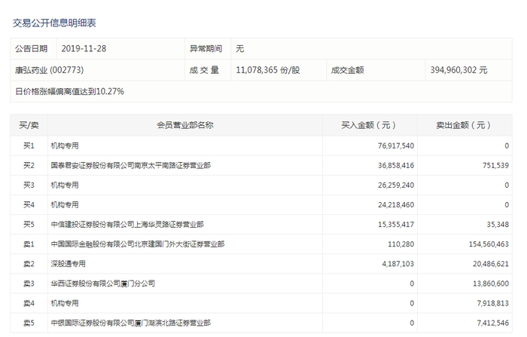Click the 买入金额（元） column header
Screen dimensions: 527x337
370,125
